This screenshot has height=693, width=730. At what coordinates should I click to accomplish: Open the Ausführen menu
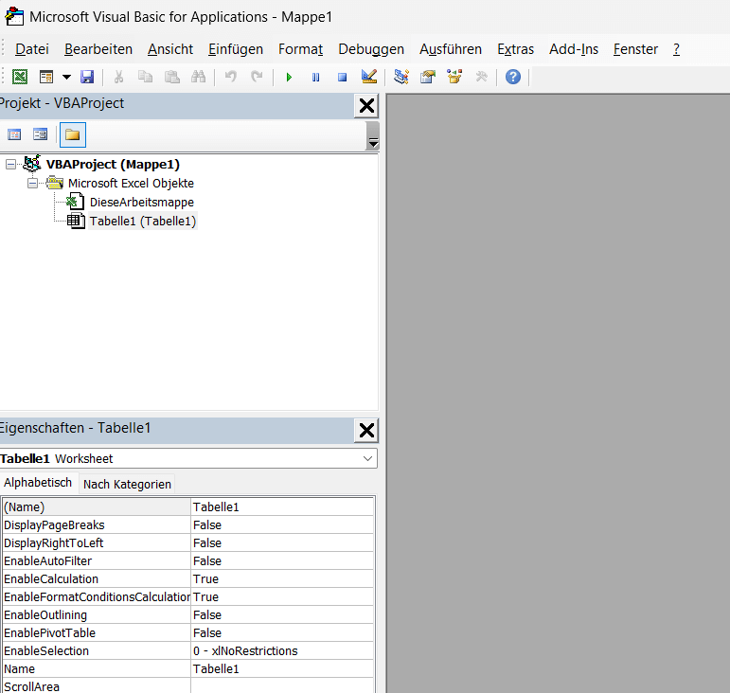[x=450, y=49]
